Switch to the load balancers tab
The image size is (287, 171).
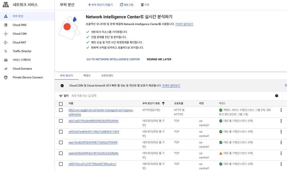click(66, 76)
